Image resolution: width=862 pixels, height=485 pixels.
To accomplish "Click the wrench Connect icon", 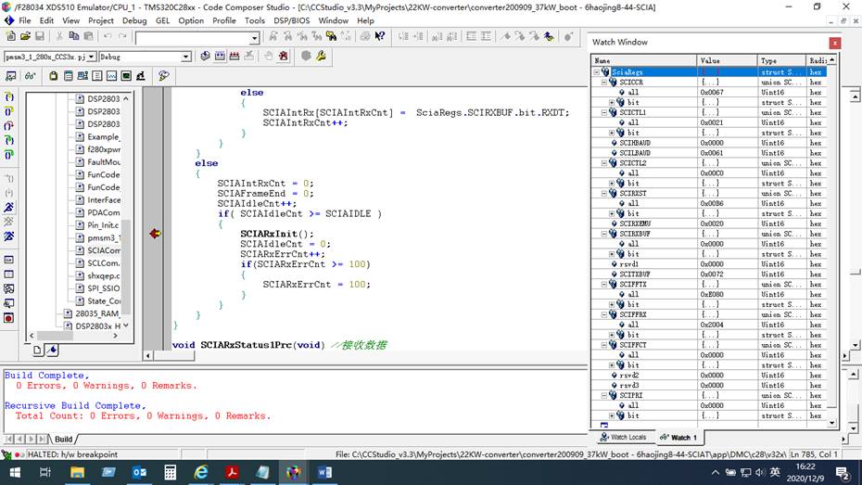I will [321, 56].
